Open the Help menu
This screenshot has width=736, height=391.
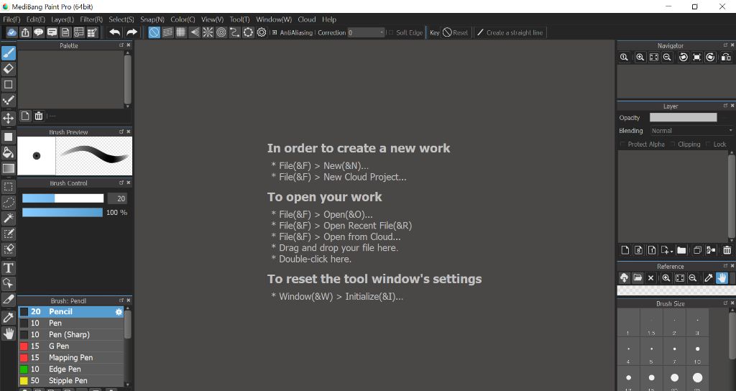click(x=329, y=19)
